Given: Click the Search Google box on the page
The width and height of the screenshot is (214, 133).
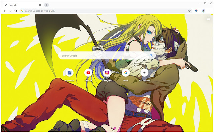Looking at the screenshot, I should pyautogui.click(x=107, y=56).
